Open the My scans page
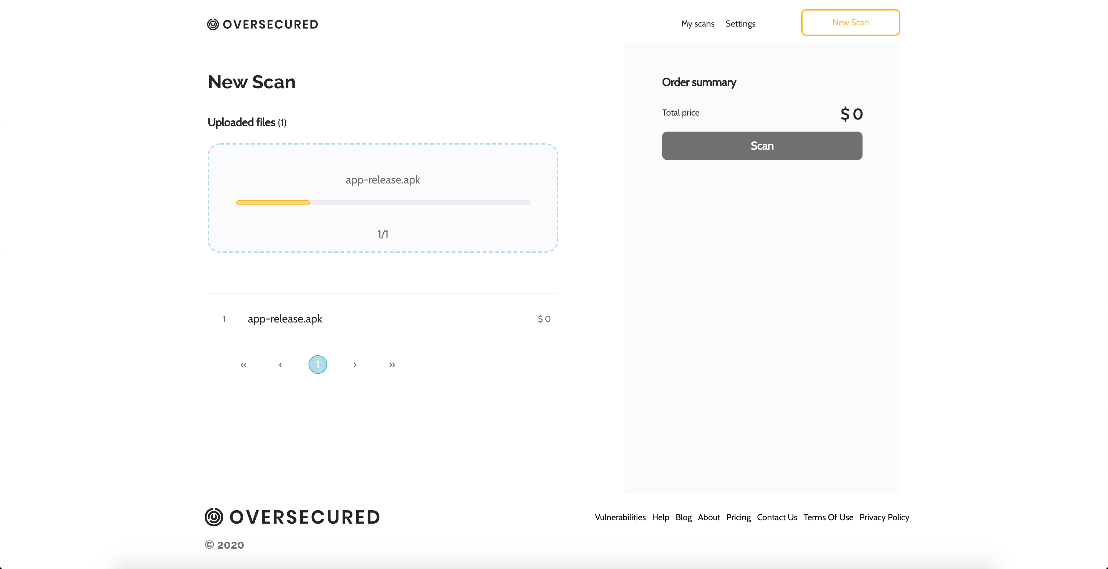 697,24
